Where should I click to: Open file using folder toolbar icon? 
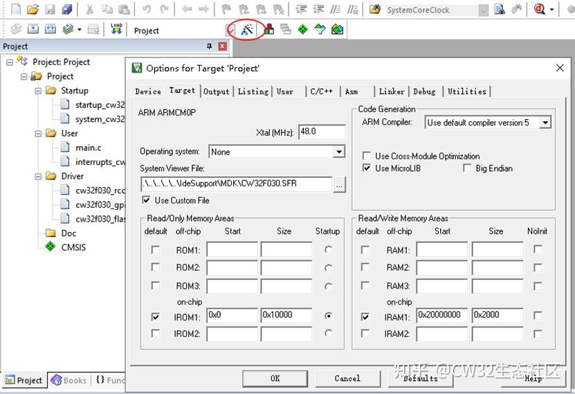tap(33, 9)
